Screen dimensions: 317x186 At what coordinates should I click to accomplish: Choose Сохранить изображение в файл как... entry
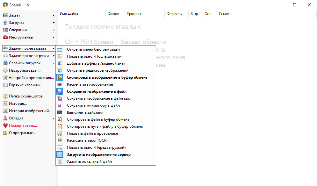pyautogui.click(x=106, y=98)
